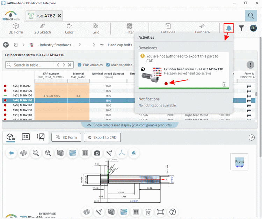The image size is (262, 219).
Task: Open the 2D Sketch search tool
Action: [x=42, y=29]
